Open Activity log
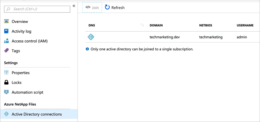This screenshot has width=260, height=122. (22, 31)
